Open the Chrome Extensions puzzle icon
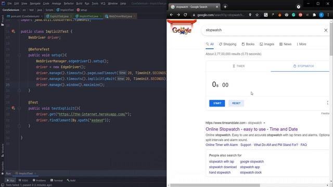The width and height of the screenshot is (333, 187). (x=314, y=15)
